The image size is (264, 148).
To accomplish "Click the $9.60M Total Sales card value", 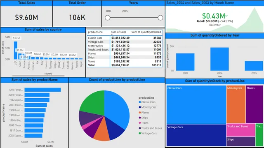I will click(x=26, y=17).
